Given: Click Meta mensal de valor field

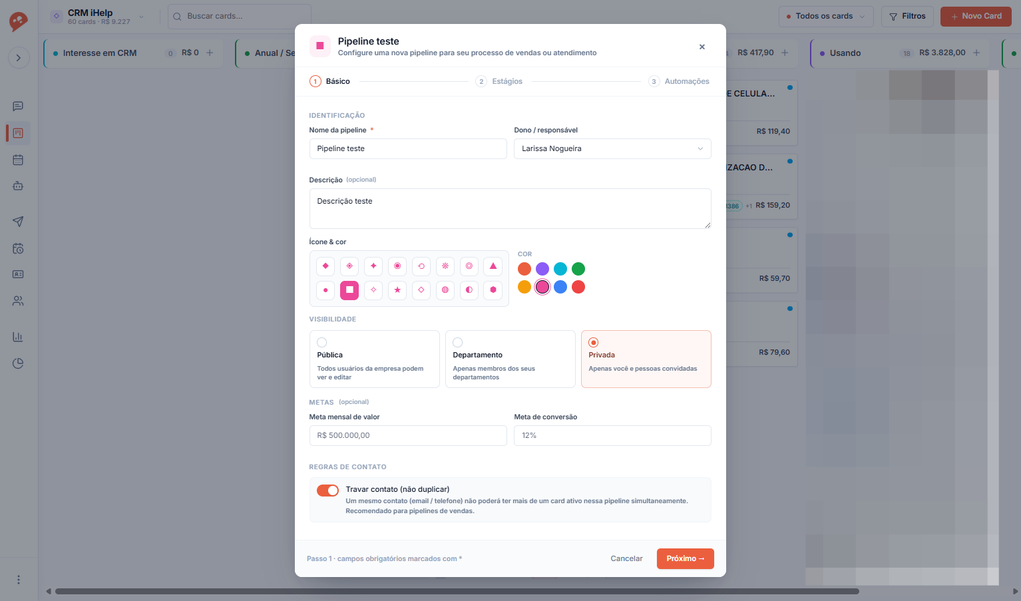Looking at the screenshot, I should (x=408, y=436).
